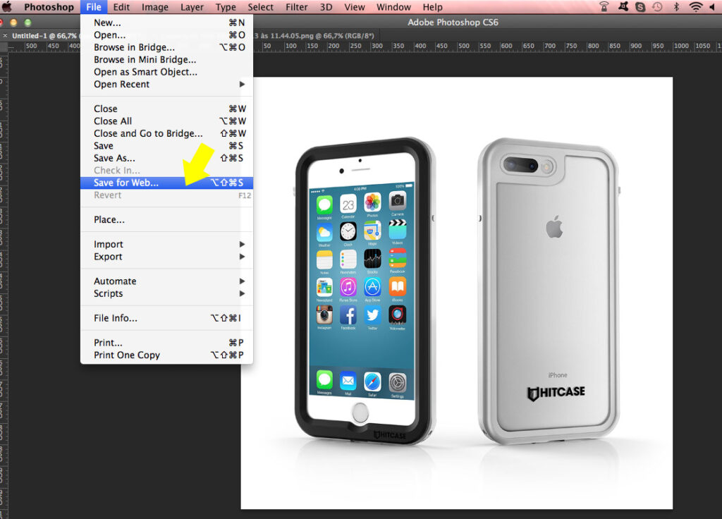The height and width of the screenshot is (519, 722).
Task: Choose Close from the File menu
Action: [x=166, y=109]
